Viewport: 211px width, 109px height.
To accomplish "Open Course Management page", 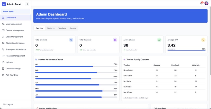I will pyautogui.click(x=15, y=30).
